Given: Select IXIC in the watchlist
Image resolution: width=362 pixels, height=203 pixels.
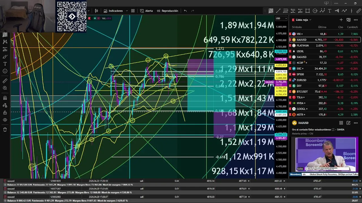Looking at the screenshot, I should (325, 69).
